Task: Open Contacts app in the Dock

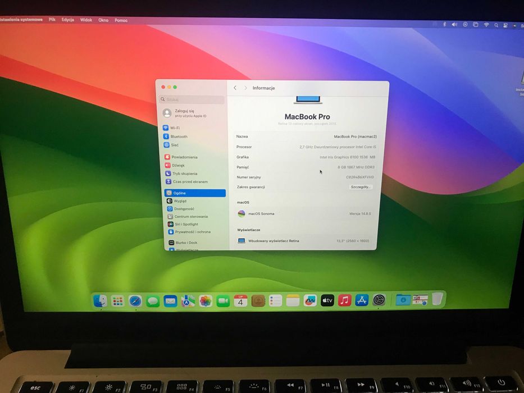Action: [258, 301]
